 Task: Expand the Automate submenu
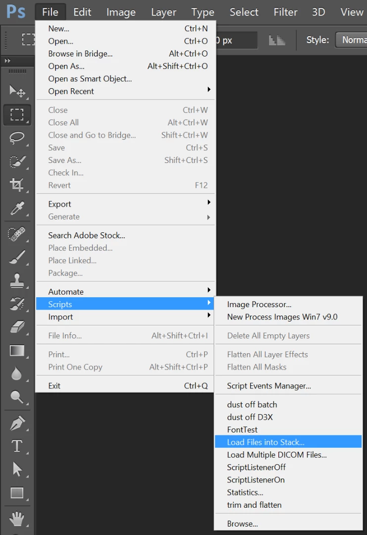[126, 292]
